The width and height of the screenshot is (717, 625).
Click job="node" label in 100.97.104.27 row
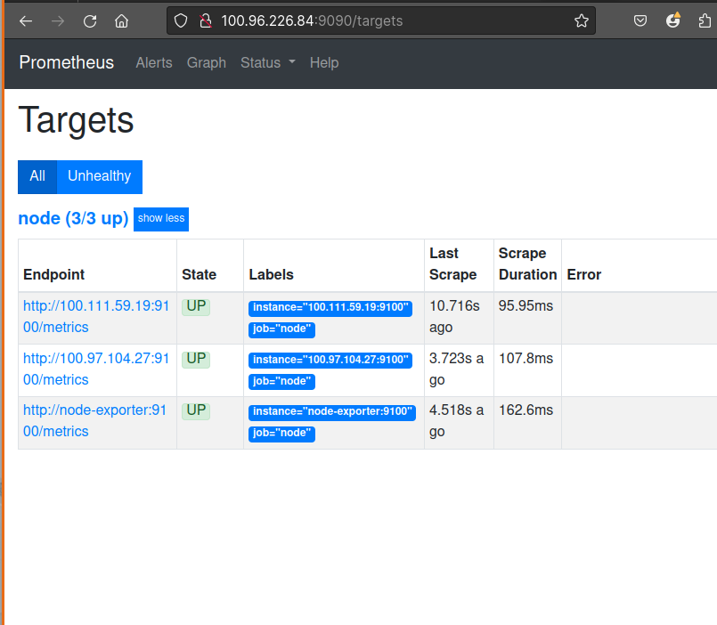pyautogui.click(x=281, y=382)
